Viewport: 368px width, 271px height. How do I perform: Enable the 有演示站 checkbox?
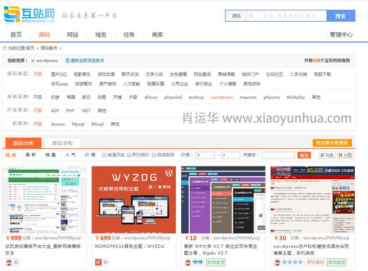pos(105,155)
